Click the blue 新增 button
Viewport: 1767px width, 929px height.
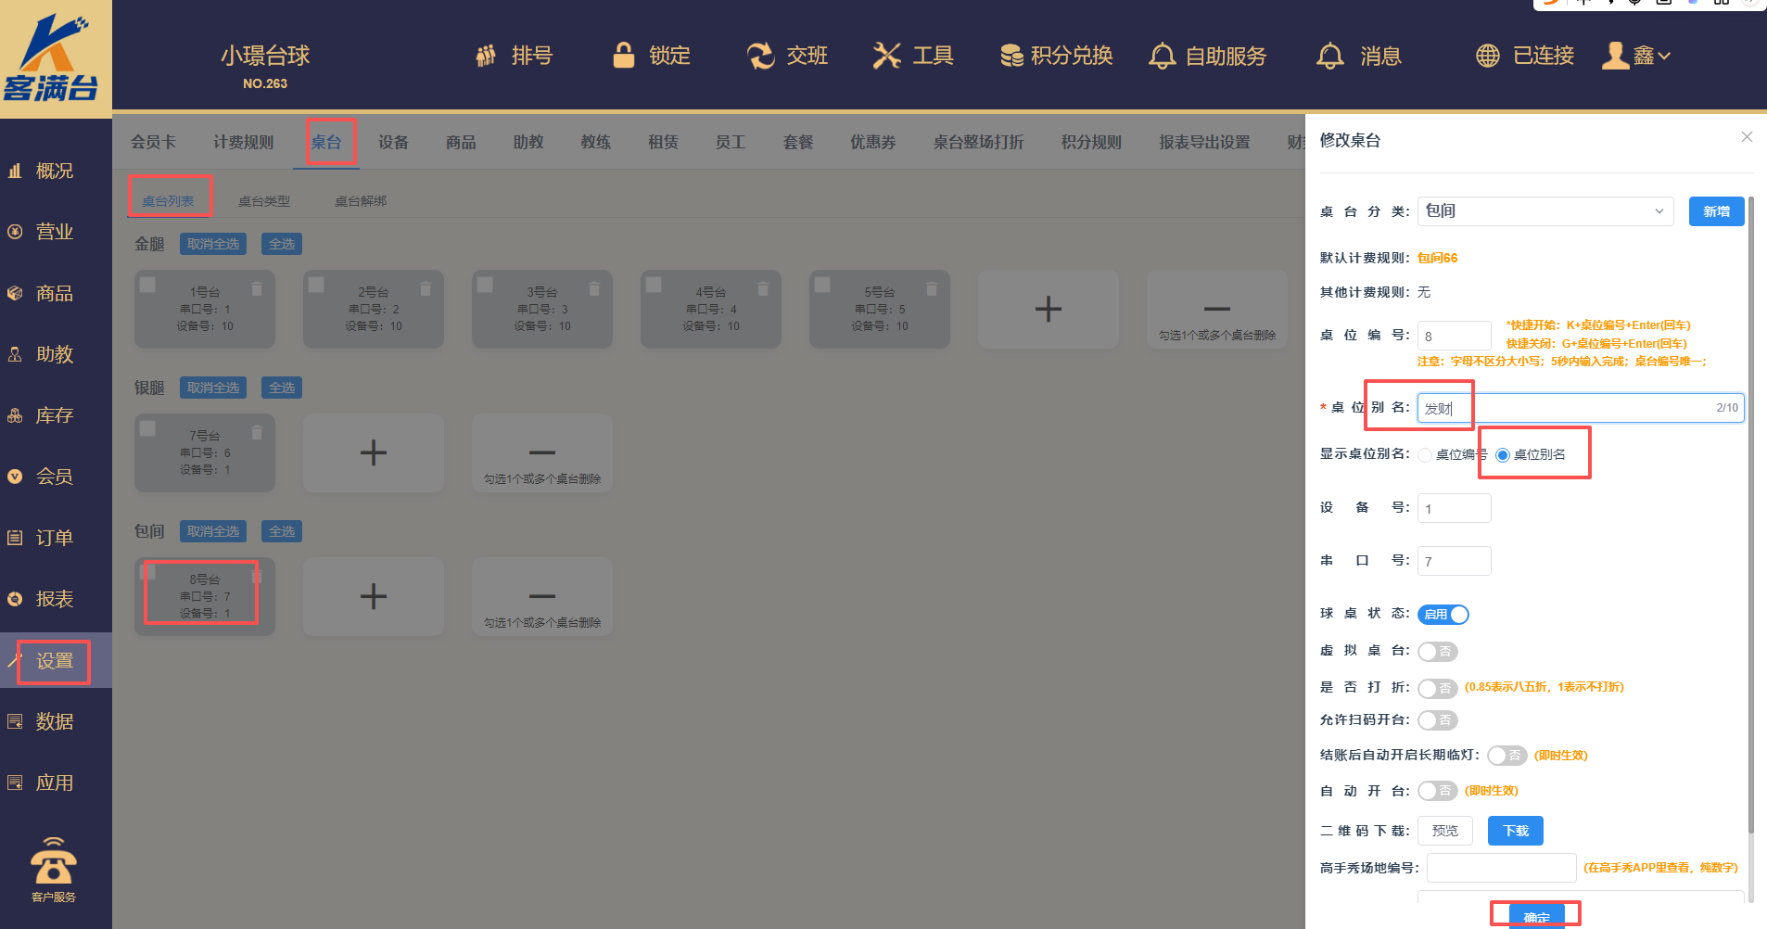pyautogui.click(x=1715, y=211)
